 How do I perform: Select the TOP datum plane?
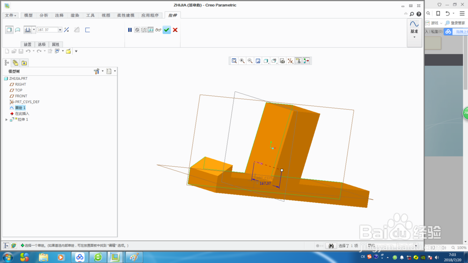(x=19, y=90)
